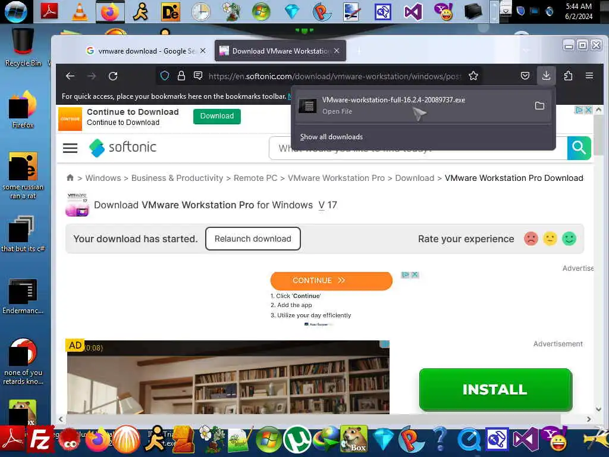
Task: Click into the Softonic search box
Action: tap(418, 148)
